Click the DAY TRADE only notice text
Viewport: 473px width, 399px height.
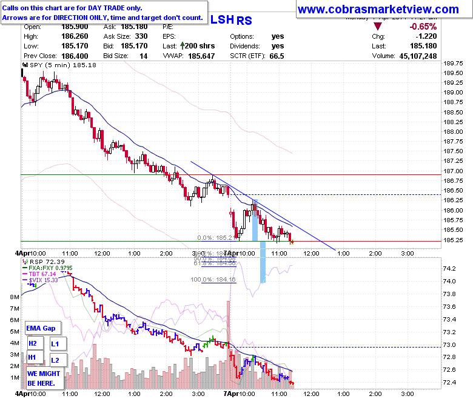click(x=72, y=8)
